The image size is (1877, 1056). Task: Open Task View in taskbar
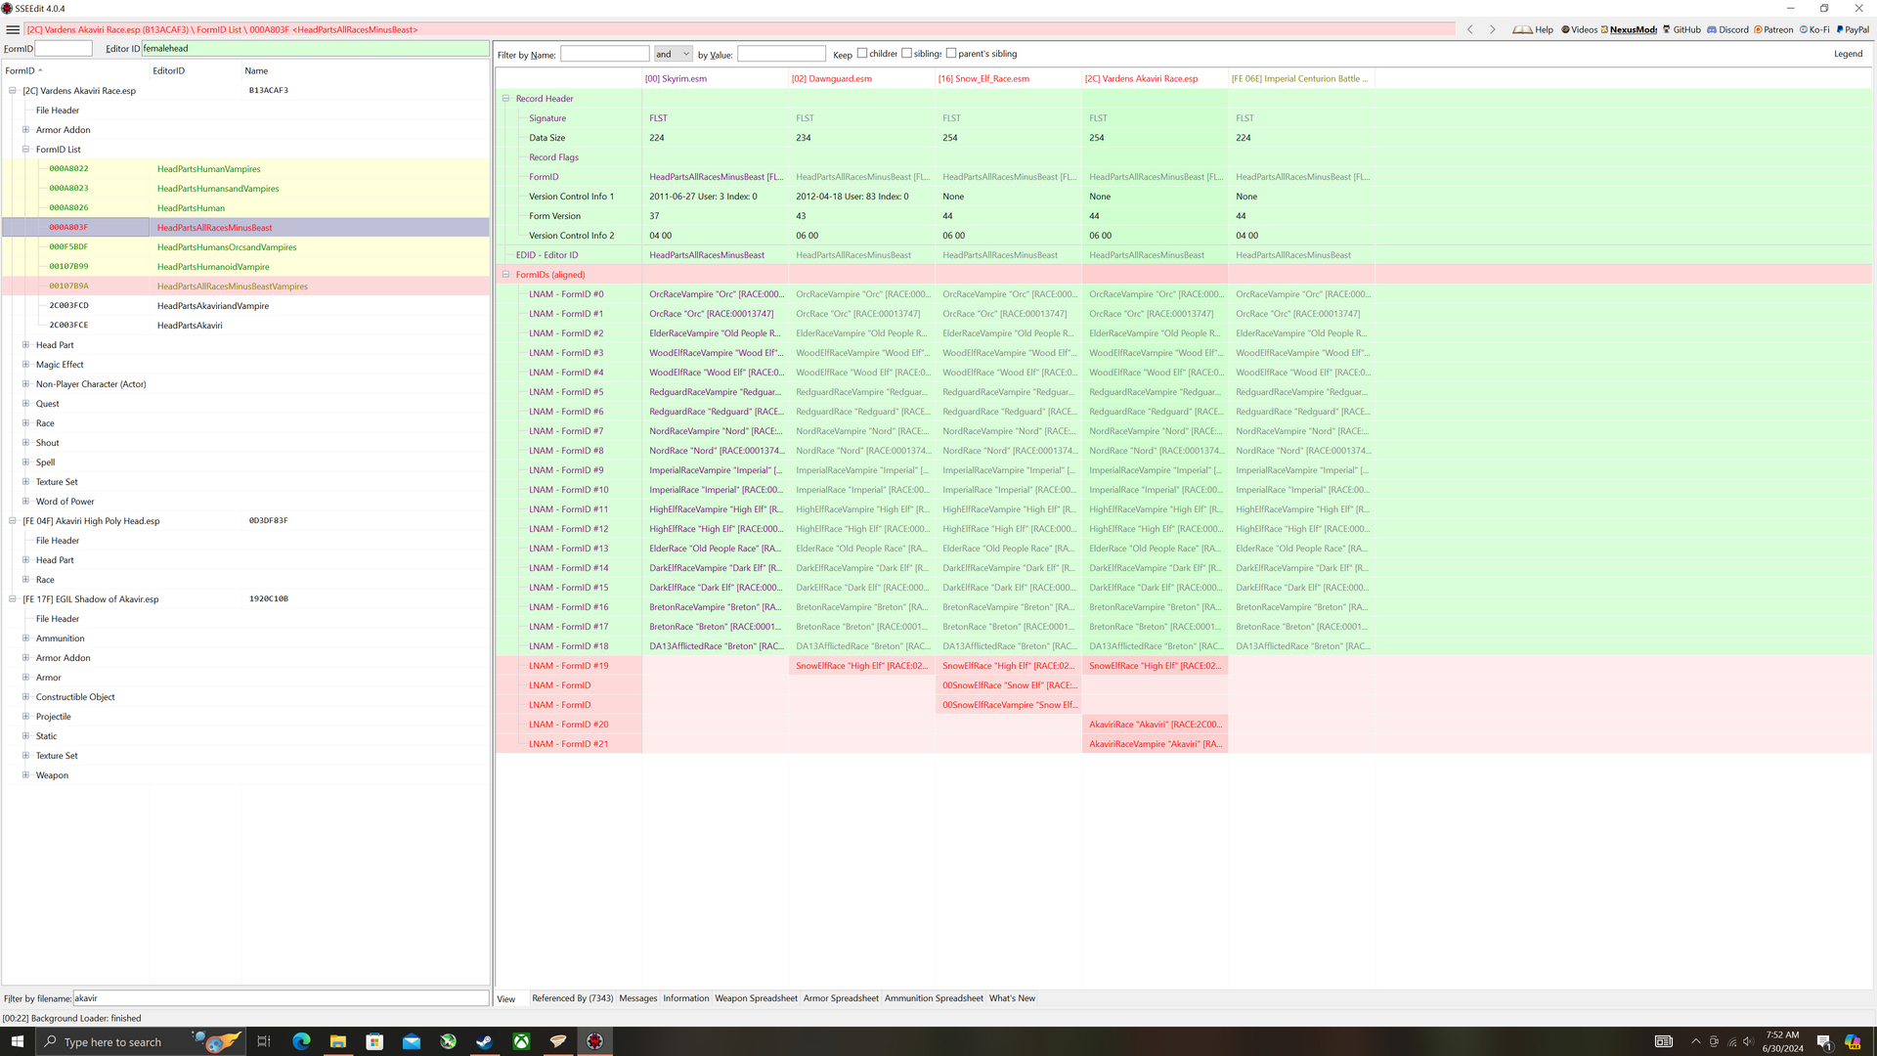tap(263, 1041)
